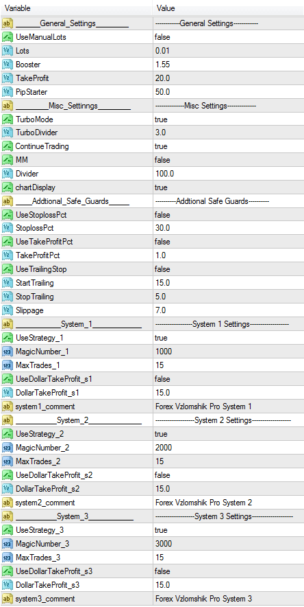Screen dimensions: 304x607
Task: Select the StartTrailing value 15.0
Action: 162,283
